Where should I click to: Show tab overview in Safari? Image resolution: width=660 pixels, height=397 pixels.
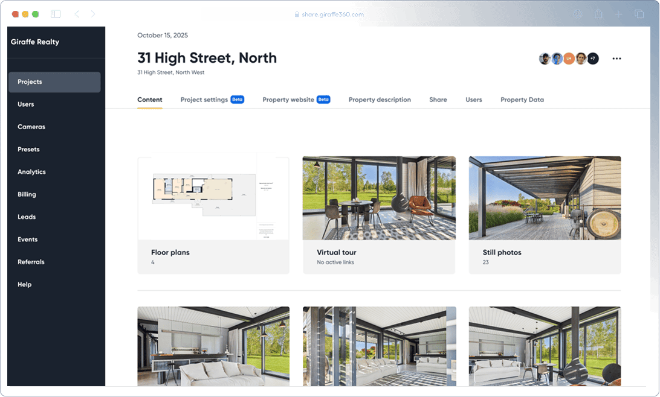tap(639, 14)
